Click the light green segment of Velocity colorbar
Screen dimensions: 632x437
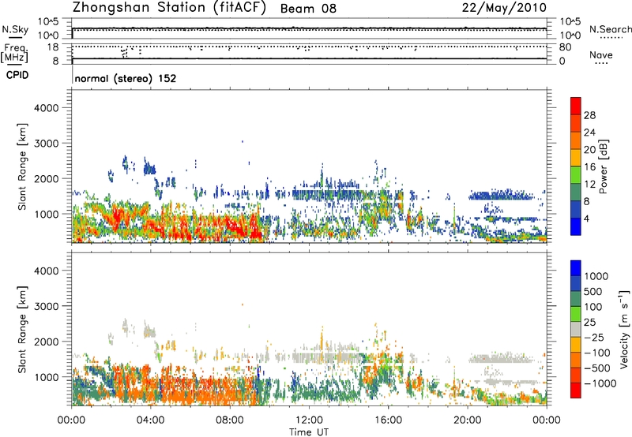pos(576,315)
